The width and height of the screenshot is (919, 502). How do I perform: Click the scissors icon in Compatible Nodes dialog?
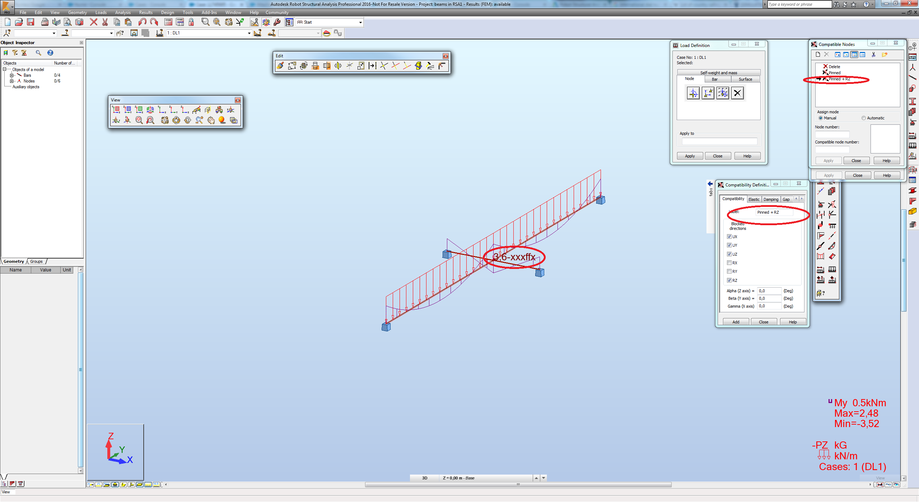coord(873,55)
